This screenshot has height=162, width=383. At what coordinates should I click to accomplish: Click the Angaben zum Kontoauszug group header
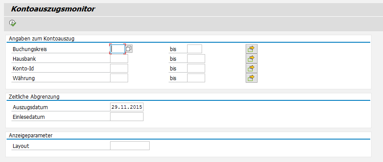pos(41,38)
